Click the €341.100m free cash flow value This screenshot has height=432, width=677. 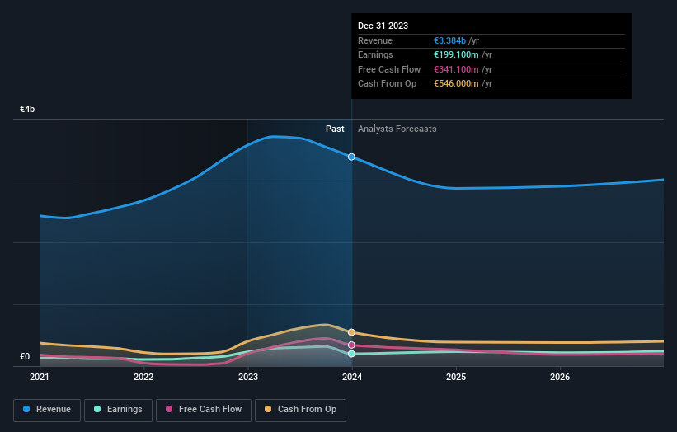click(x=456, y=69)
